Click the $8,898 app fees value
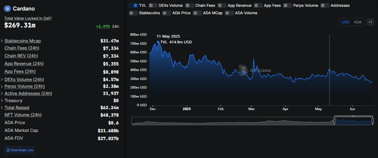The width and height of the screenshot is (378, 158). 111,72
